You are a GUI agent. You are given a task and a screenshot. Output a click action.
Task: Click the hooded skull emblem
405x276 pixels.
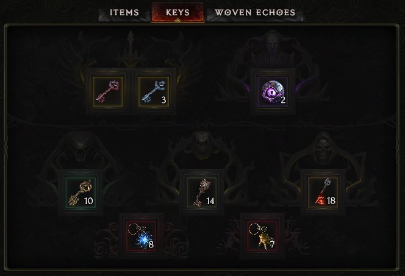pos(323,147)
